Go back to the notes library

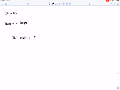tap(2, 4)
